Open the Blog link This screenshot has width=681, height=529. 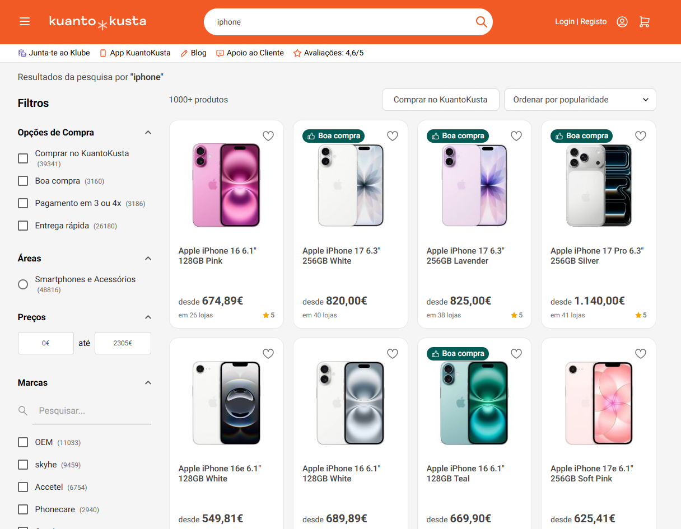(193, 53)
